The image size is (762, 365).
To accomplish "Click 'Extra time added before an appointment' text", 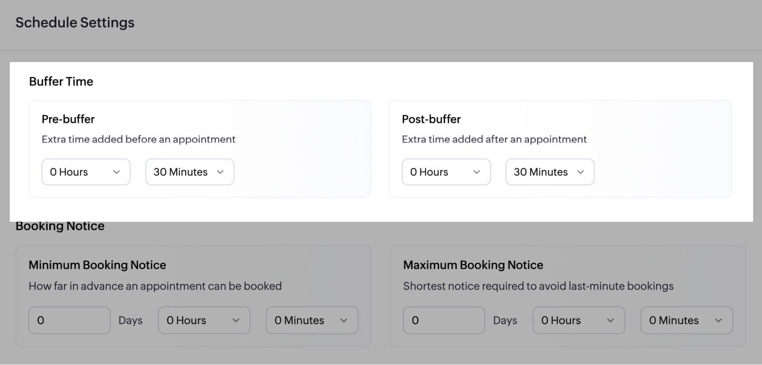I will point(138,139).
